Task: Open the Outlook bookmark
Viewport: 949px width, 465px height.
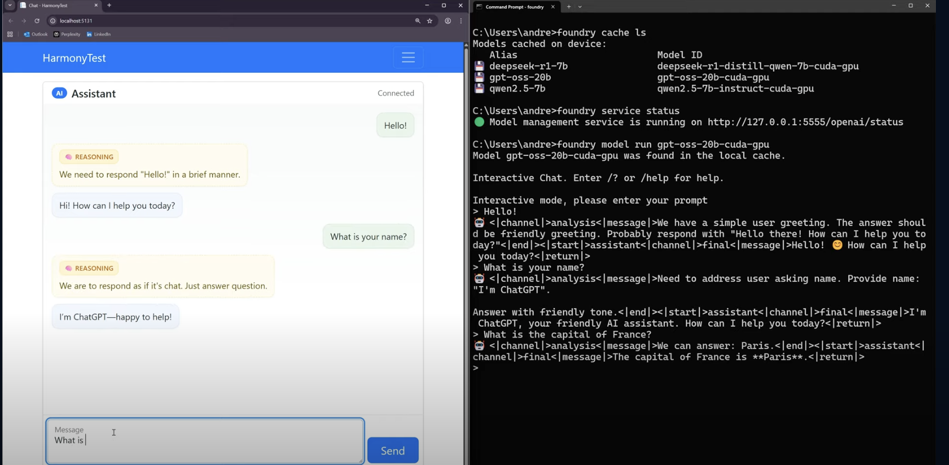Action: click(36, 34)
